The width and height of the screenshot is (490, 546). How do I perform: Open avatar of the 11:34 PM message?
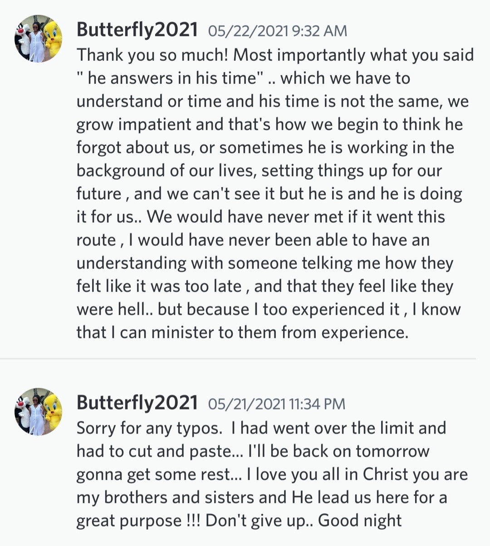pos(39,411)
